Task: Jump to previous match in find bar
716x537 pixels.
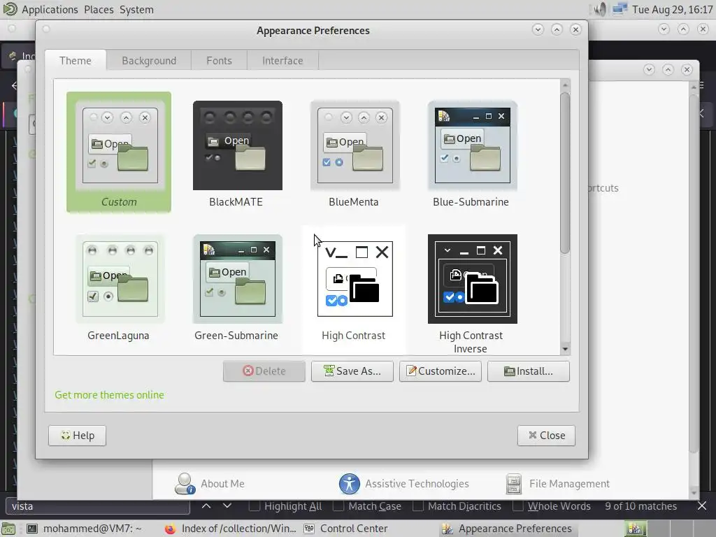Action: click(x=206, y=506)
